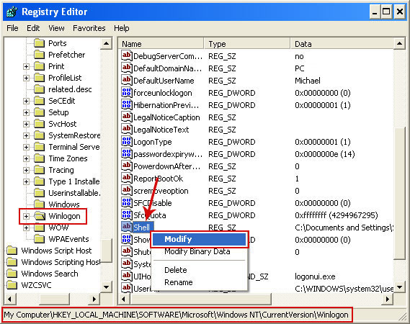
Task: Expand the Winlogon key
Action: tap(26, 216)
